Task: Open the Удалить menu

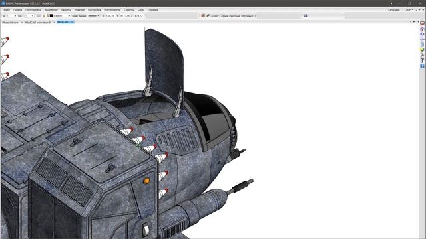Action: pos(66,10)
